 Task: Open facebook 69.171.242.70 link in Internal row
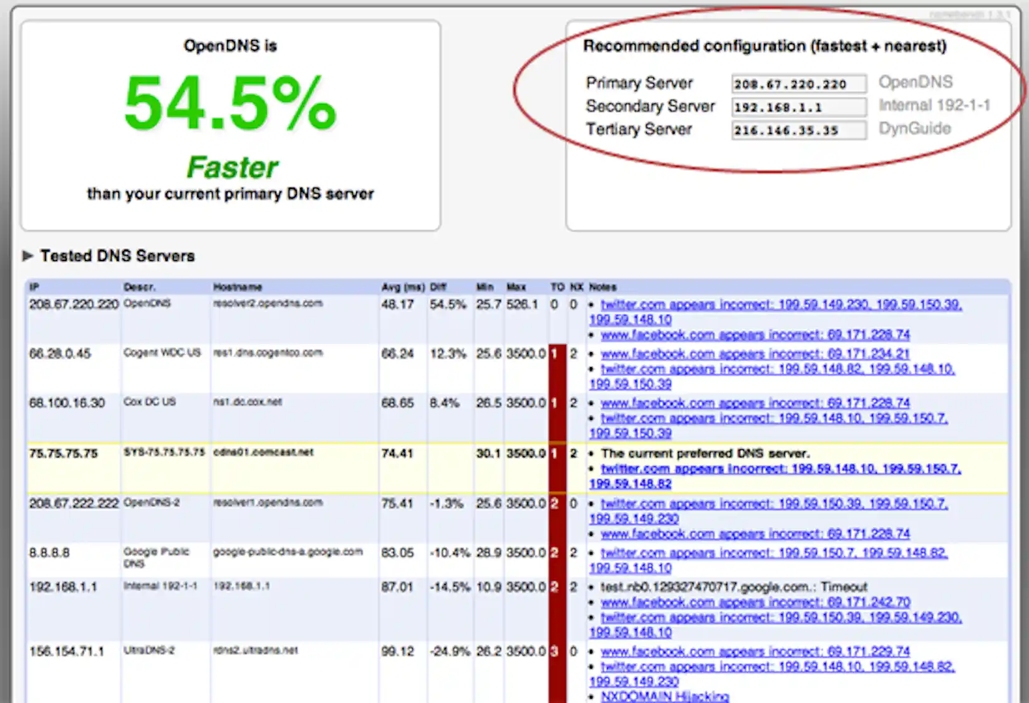pos(755,603)
